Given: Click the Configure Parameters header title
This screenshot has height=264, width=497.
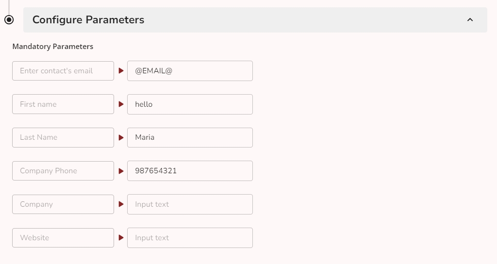Looking at the screenshot, I should point(88,20).
